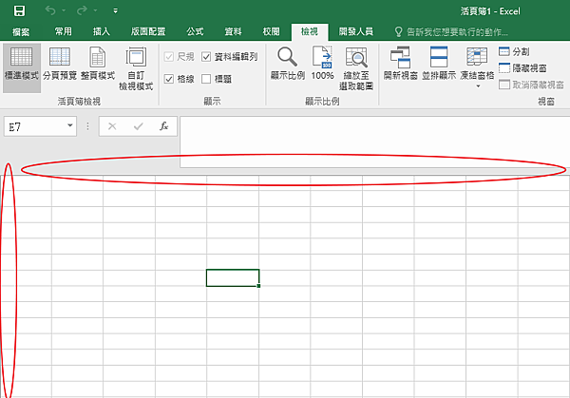
Task: Click the Redo arrow icon
Action: [x=82, y=10]
